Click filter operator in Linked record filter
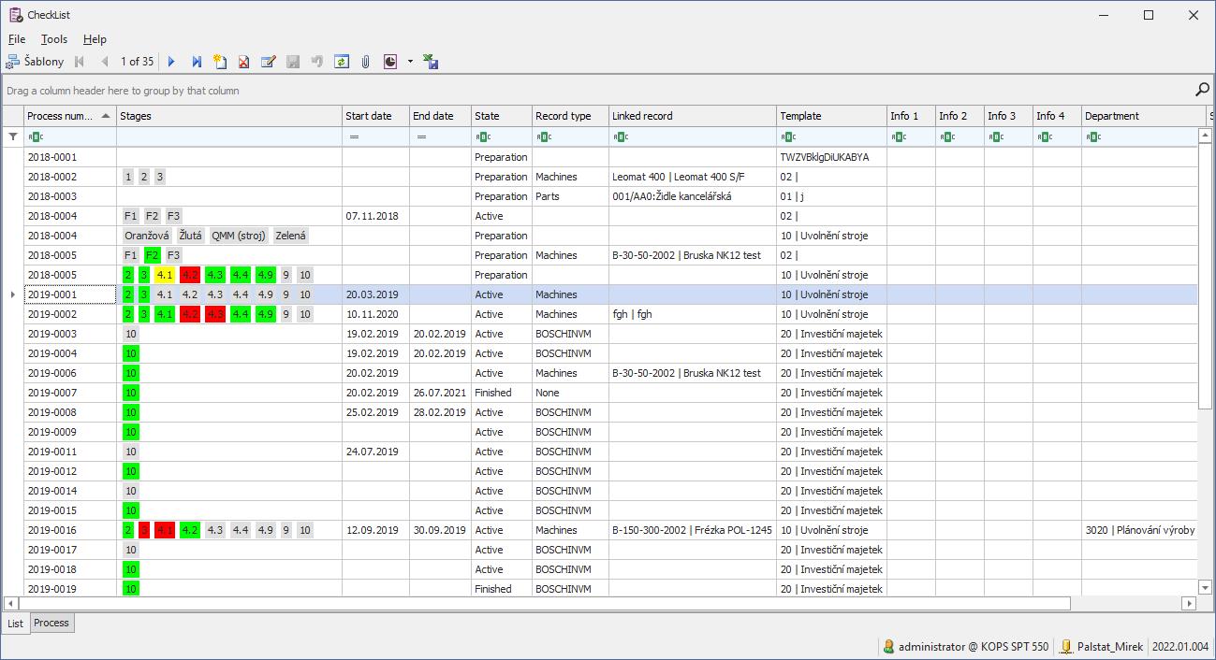This screenshot has height=660, width=1216. click(x=621, y=136)
